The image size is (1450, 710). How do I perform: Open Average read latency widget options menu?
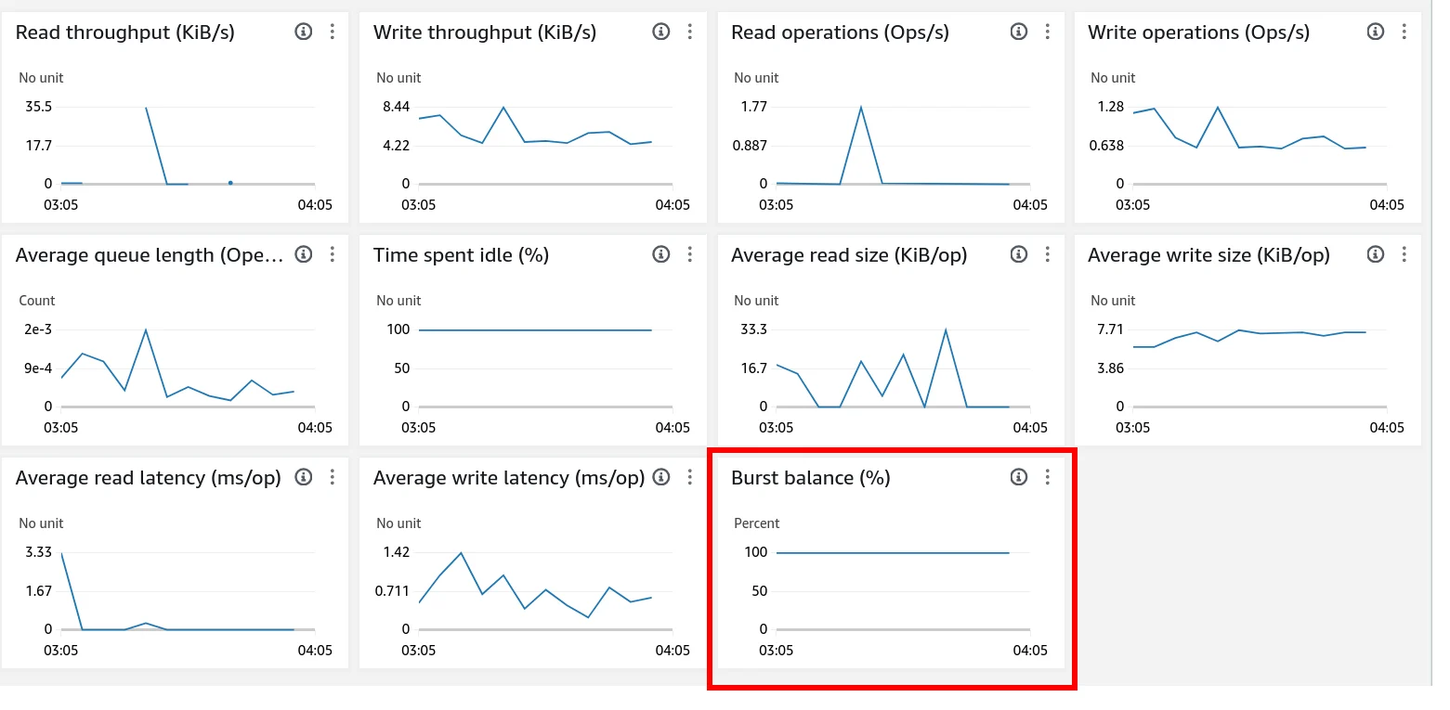[x=333, y=477]
